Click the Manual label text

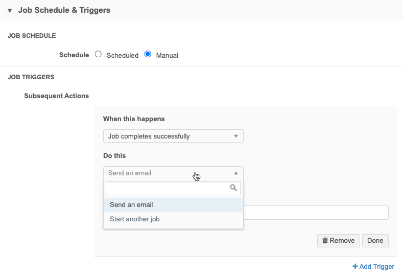(x=167, y=55)
